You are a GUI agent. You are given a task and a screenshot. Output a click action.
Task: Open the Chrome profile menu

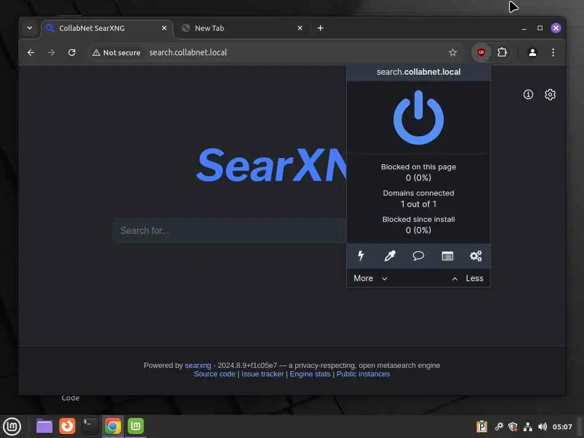click(x=533, y=52)
